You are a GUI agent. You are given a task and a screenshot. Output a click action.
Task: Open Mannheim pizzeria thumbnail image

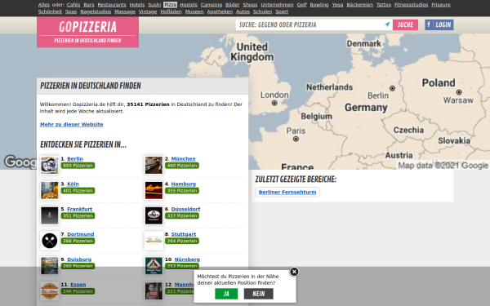click(x=154, y=291)
